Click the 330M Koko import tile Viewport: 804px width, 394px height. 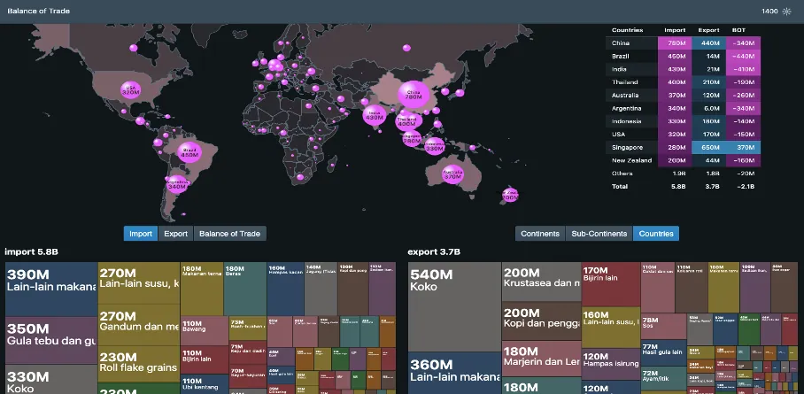click(x=51, y=380)
